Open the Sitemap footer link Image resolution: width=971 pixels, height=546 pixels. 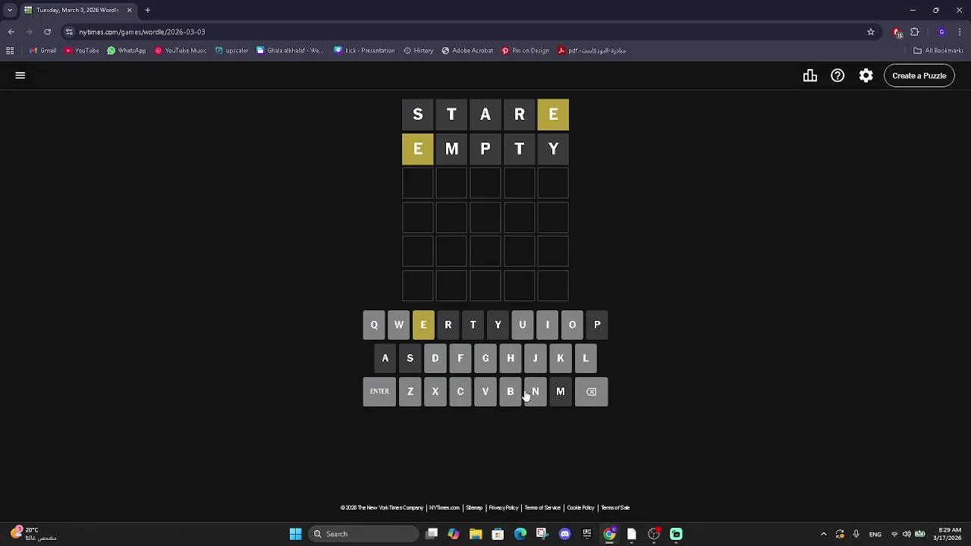[474, 508]
